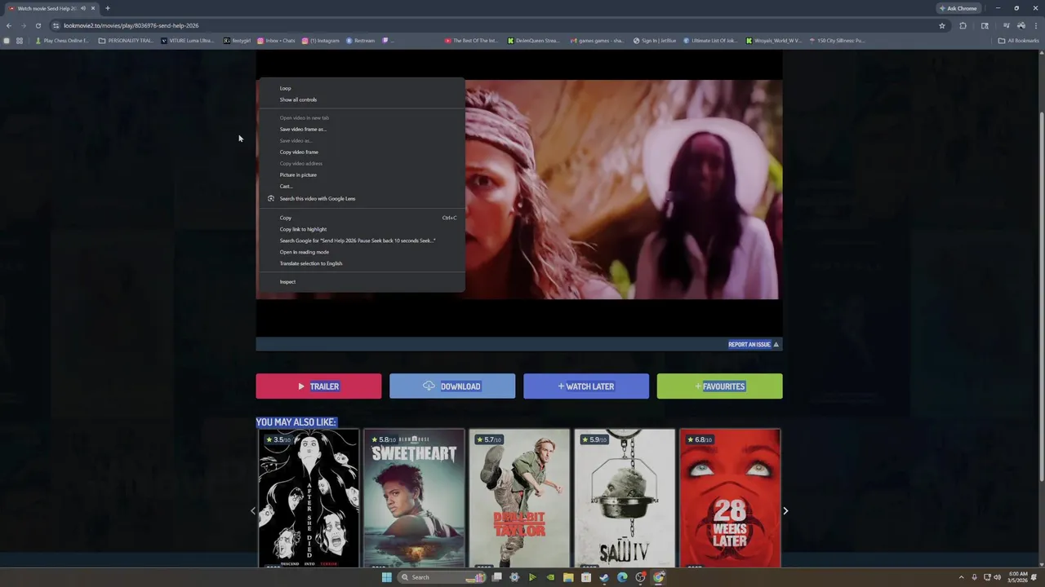Open the 28 Weeks Later poster
The width and height of the screenshot is (1045, 587).
click(730, 498)
